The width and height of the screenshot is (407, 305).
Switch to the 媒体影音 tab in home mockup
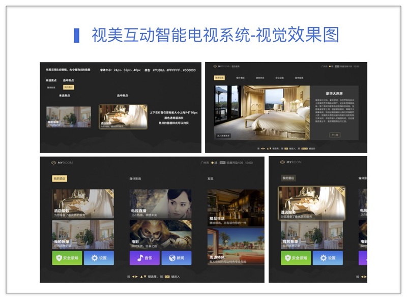coord(135,179)
